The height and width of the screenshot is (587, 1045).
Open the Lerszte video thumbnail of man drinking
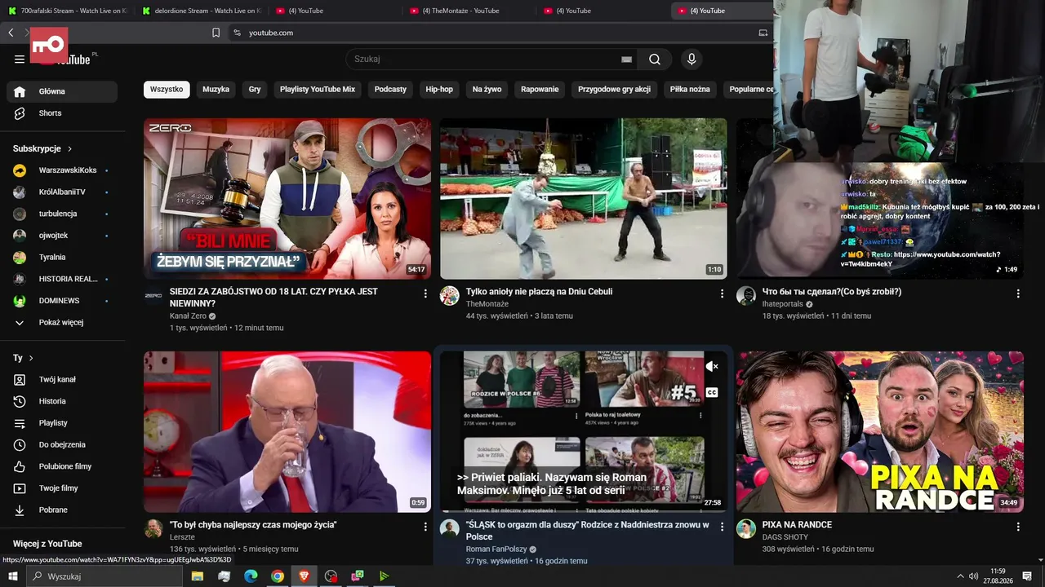[x=287, y=432]
